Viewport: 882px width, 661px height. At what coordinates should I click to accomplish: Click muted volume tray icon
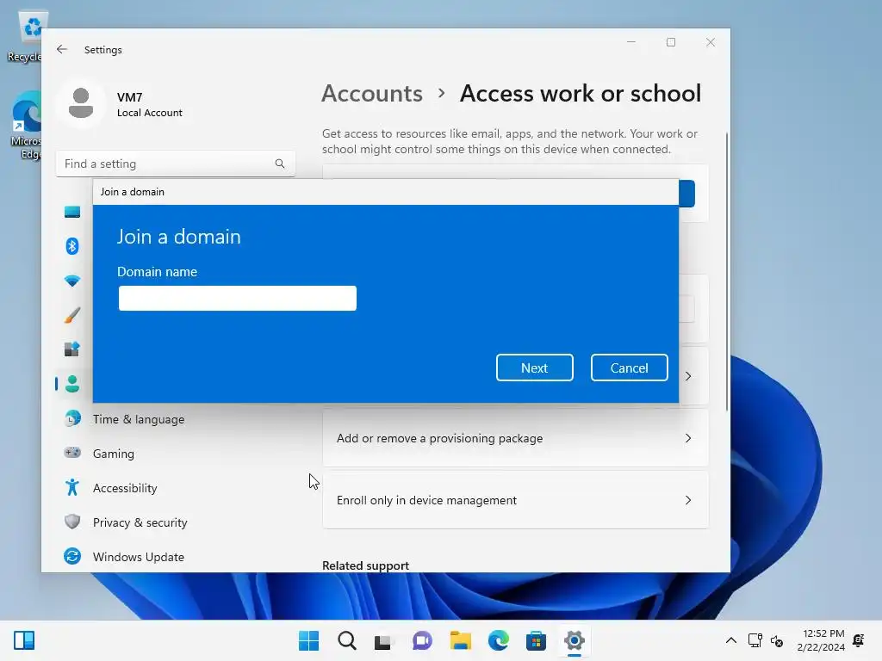pyautogui.click(x=777, y=640)
